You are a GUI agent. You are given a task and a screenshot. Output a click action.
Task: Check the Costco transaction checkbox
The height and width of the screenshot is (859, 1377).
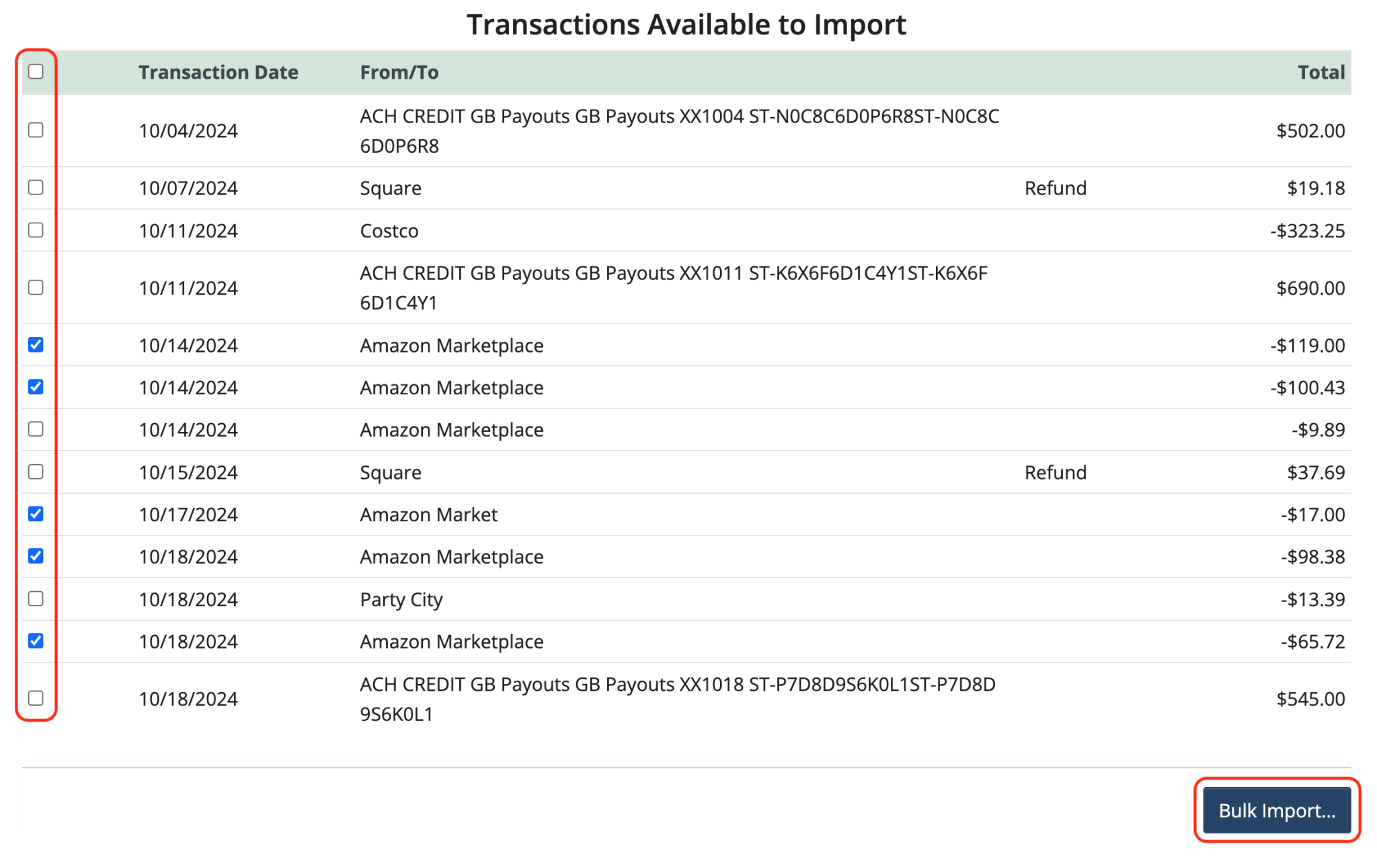36,230
